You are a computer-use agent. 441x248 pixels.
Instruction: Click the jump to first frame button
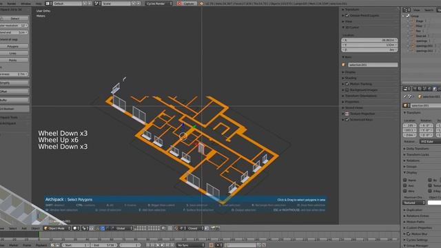[x=147, y=245]
